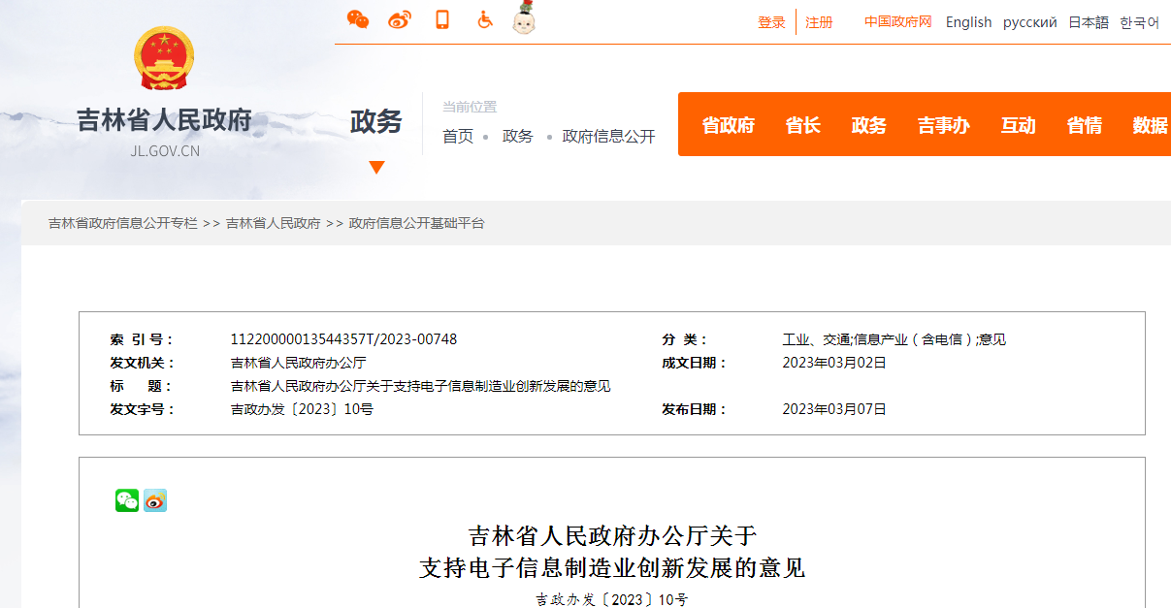Viewport: 1171px width, 608px height.
Task: Go to 首页 in the breadcrumb
Action: tap(458, 137)
